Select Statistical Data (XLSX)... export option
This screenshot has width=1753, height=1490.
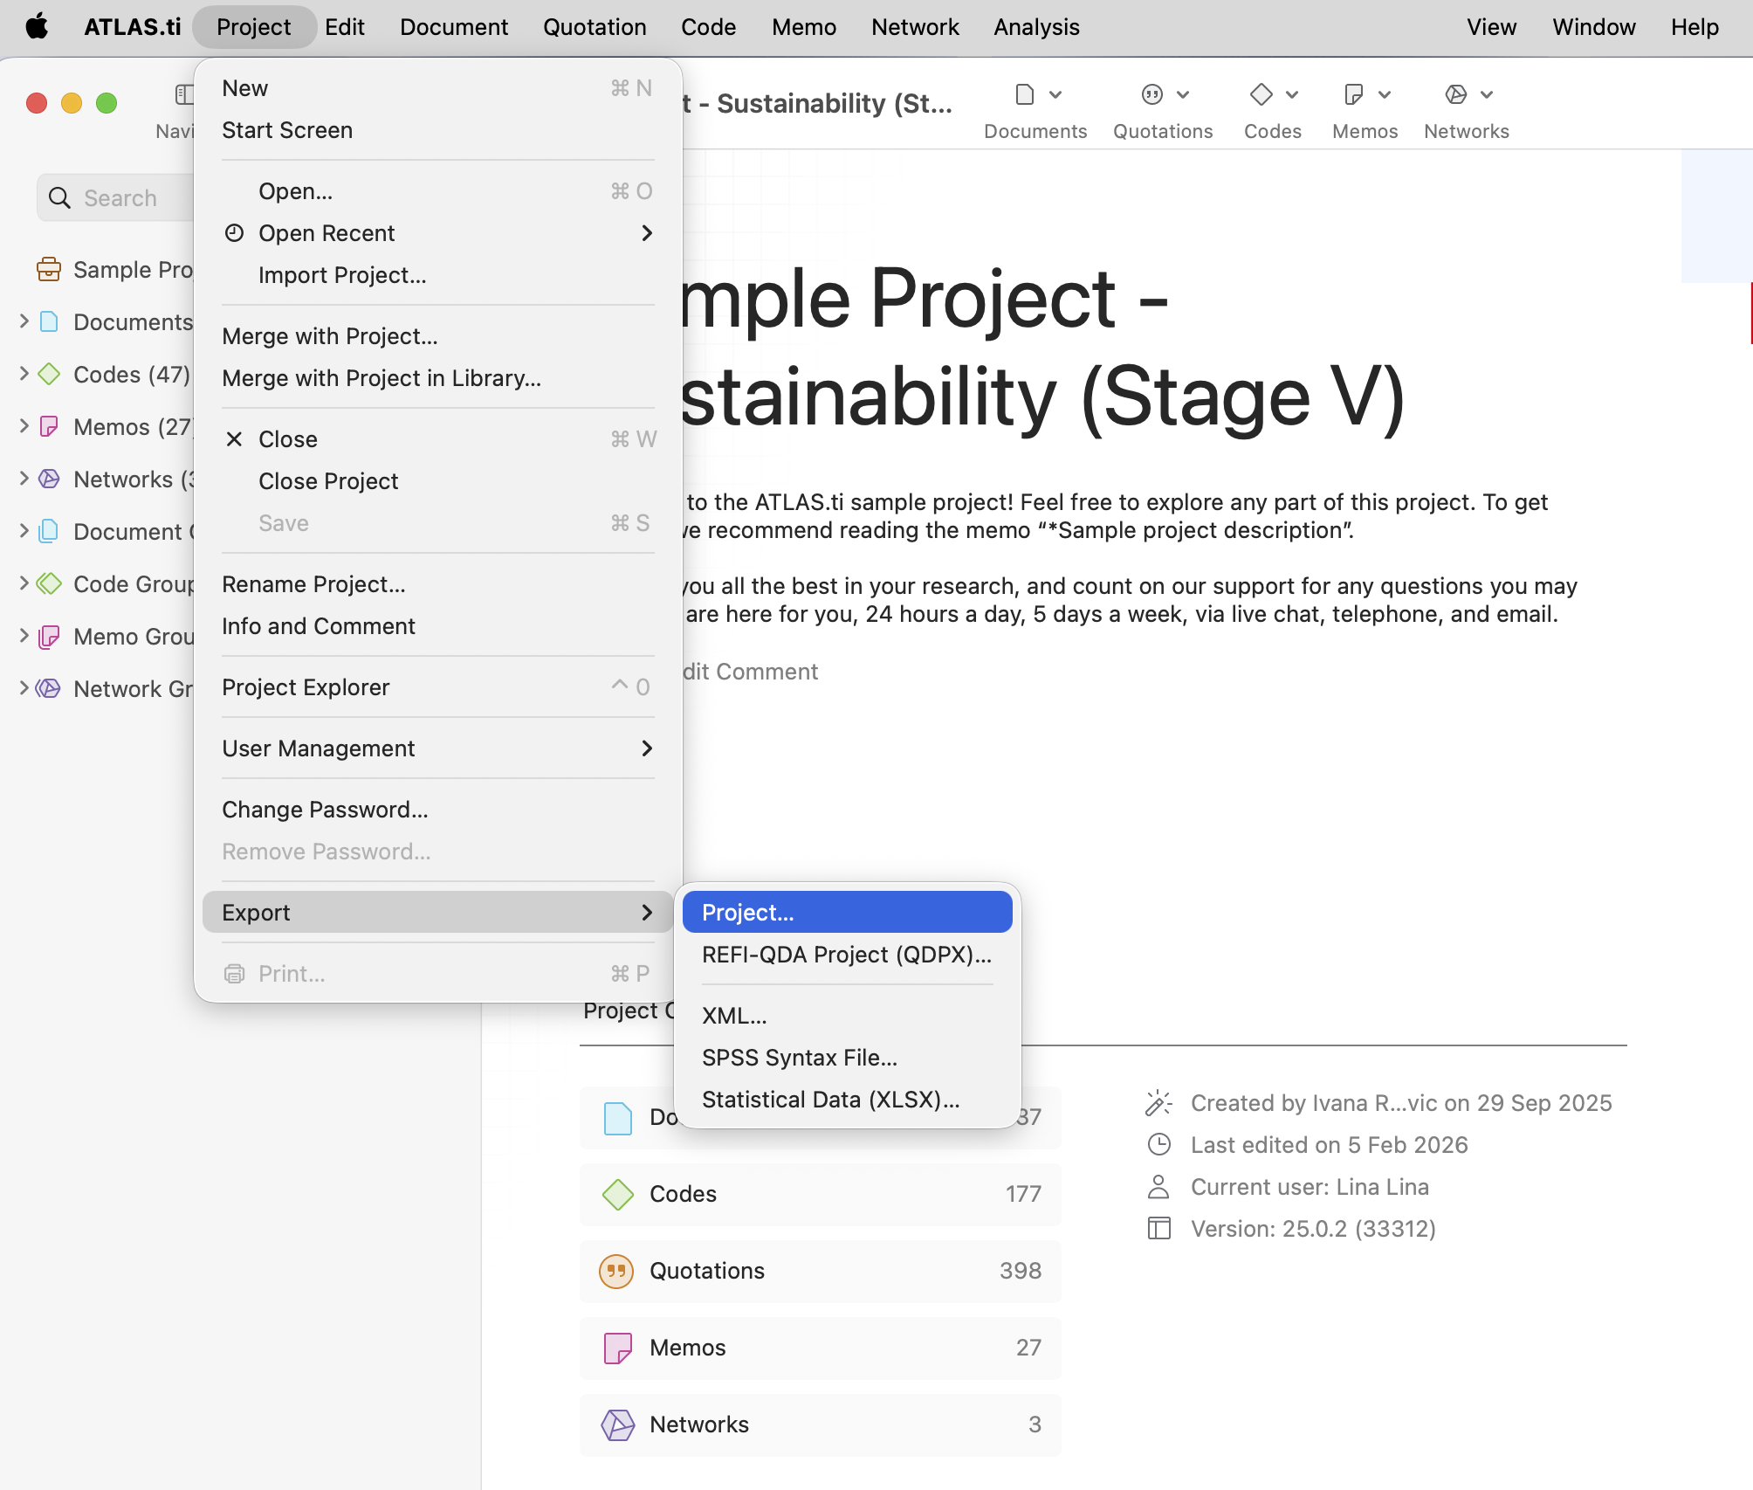pyautogui.click(x=831, y=1100)
